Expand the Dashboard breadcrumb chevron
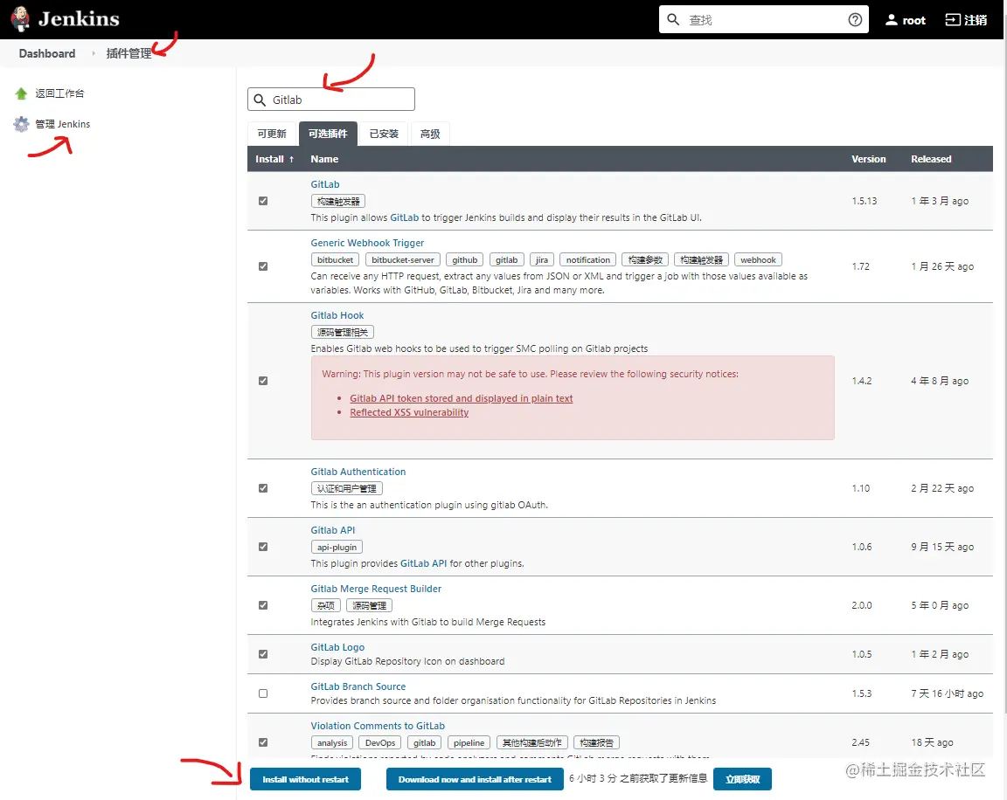The height and width of the screenshot is (800, 1007). tap(94, 53)
